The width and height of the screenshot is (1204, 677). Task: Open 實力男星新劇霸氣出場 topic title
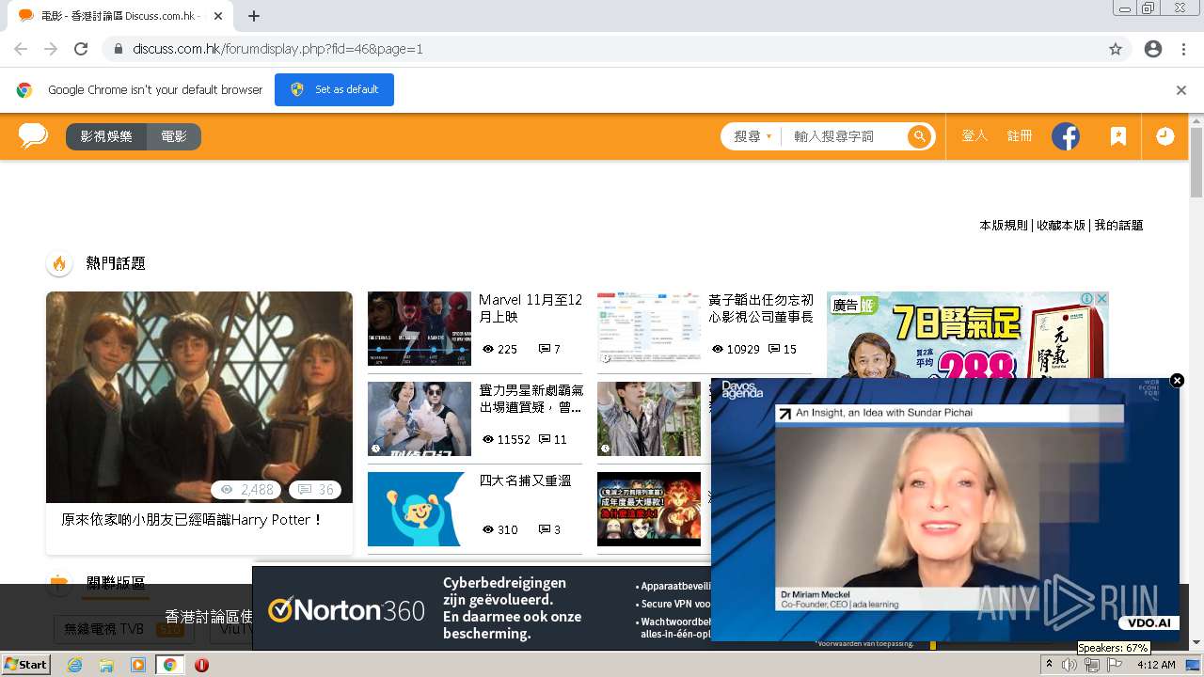(531, 399)
